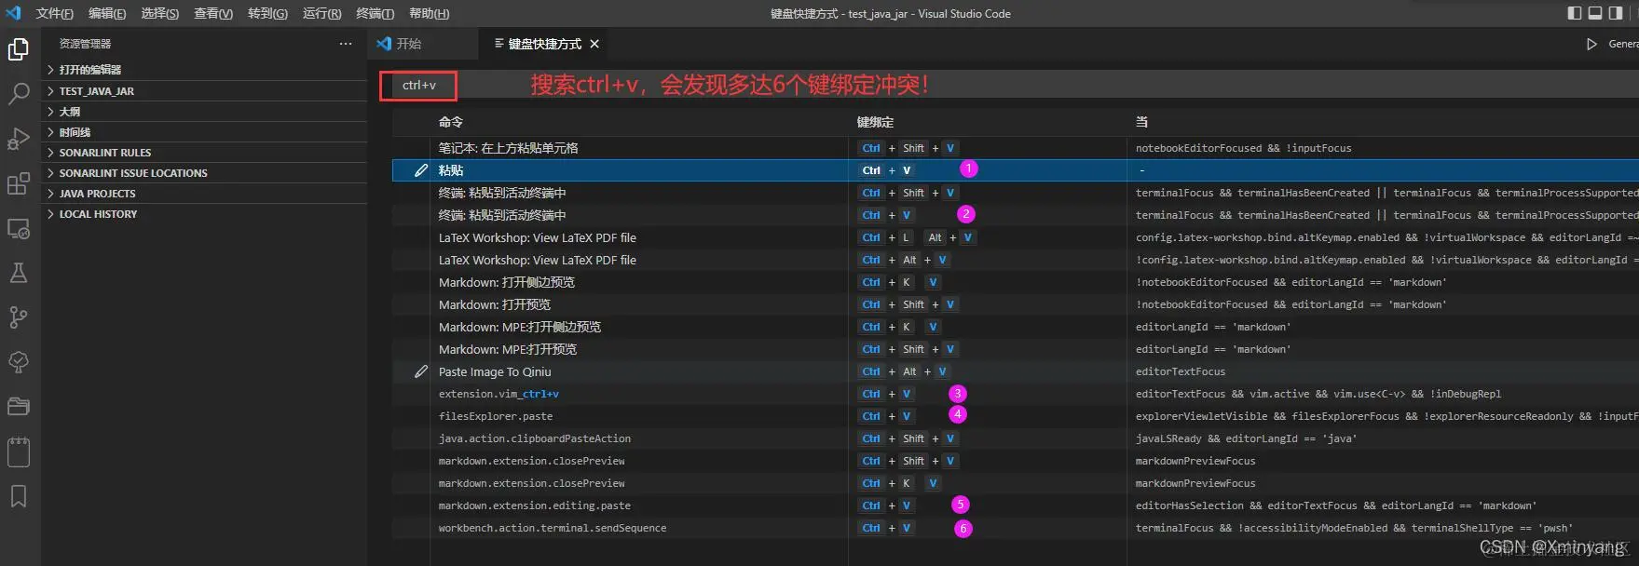Open the Extensions view
Viewport: 1639px width, 566px height.
click(19, 183)
